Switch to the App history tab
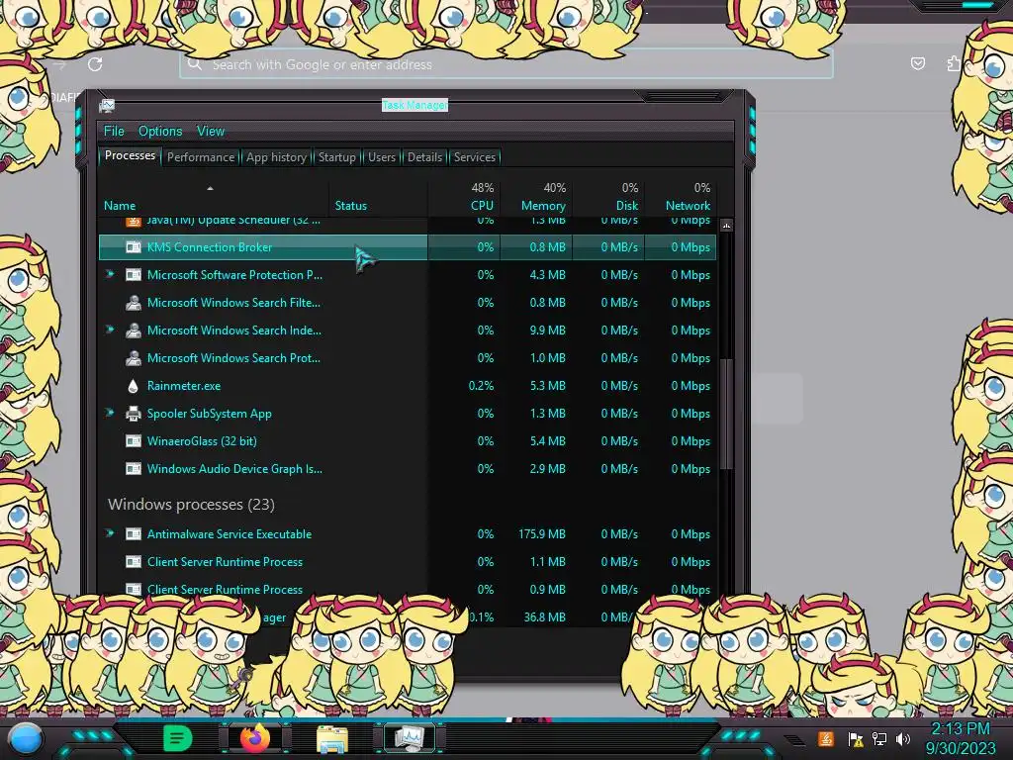Image resolution: width=1013 pixels, height=760 pixels. (x=276, y=157)
